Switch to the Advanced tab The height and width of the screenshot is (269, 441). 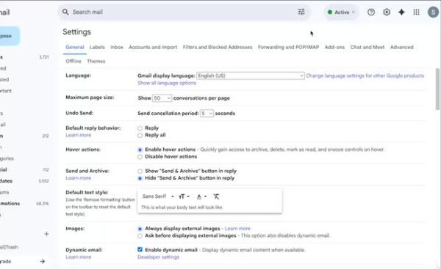coord(401,47)
